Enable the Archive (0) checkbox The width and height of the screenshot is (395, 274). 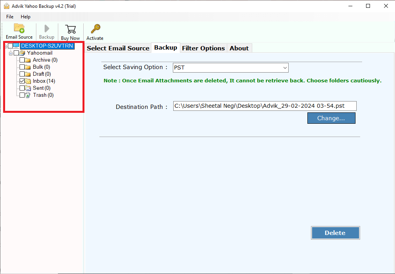pyautogui.click(x=22, y=60)
